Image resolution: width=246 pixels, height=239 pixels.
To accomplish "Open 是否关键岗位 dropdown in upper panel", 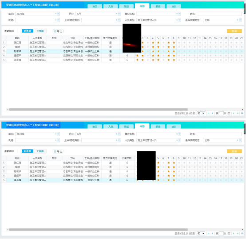I will click(x=240, y=20).
